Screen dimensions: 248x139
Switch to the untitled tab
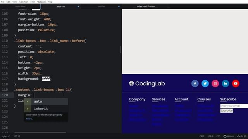coord(102,7)
